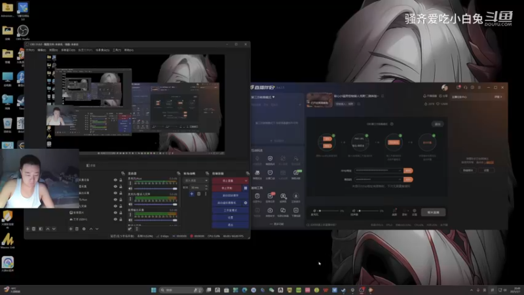Open scene filters icon in OBS scenes toolbar

[x=41, y=229]
